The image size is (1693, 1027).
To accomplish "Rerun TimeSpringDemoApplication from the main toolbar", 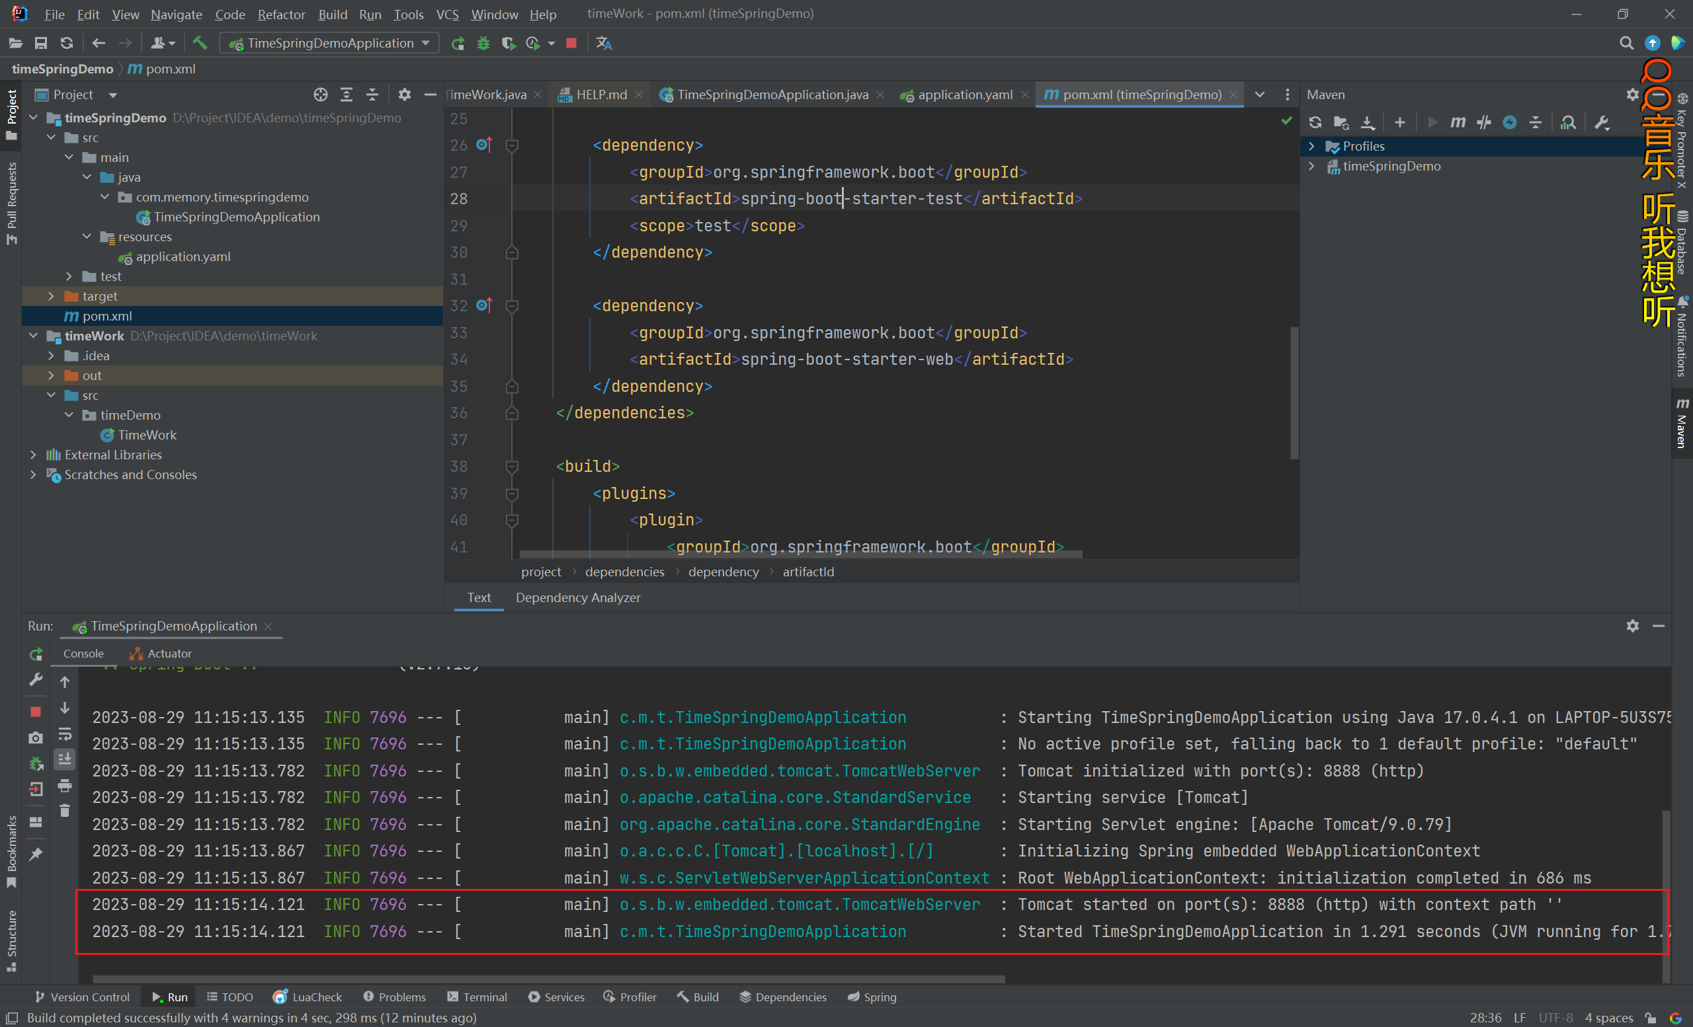I will click(458, 43).
